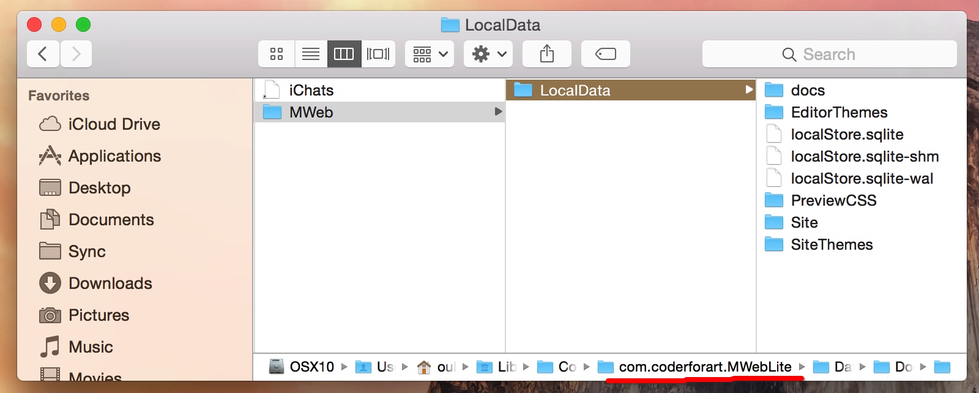The width and height of the screenshot is (979, 393).
Task: Click the Edit Tags button
Action: coord(605,54)
